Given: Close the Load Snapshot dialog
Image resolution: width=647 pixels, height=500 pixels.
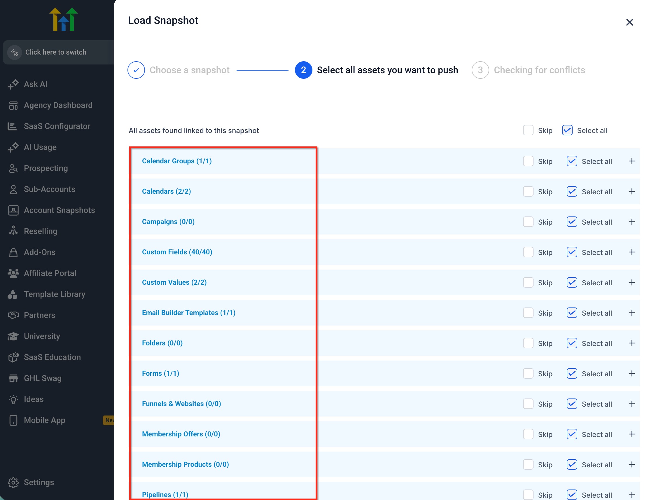Looking at the screenshot, I should (630, 22).
